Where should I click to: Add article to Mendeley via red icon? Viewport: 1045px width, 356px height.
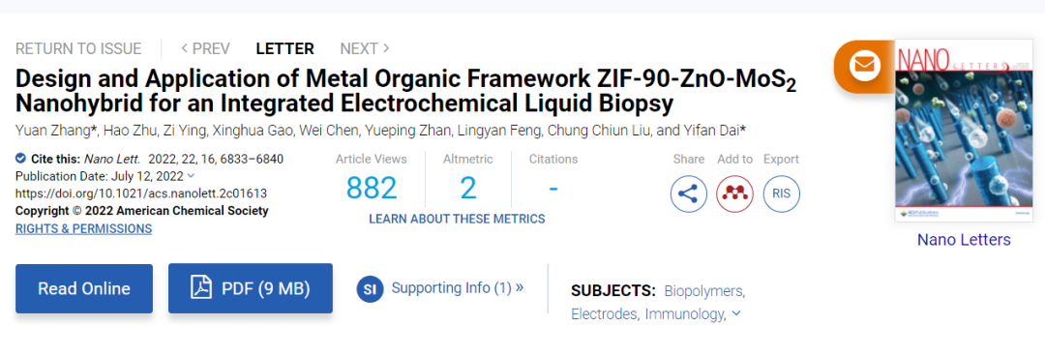734,194
